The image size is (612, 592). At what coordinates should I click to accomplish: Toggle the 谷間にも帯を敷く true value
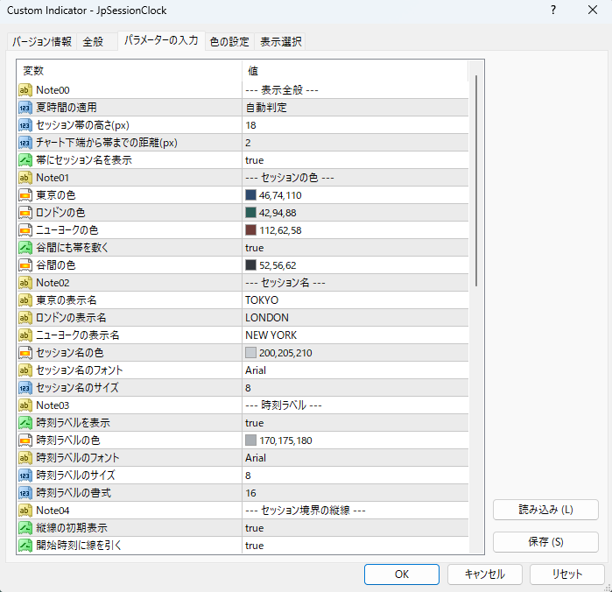[x=355, y=248]
